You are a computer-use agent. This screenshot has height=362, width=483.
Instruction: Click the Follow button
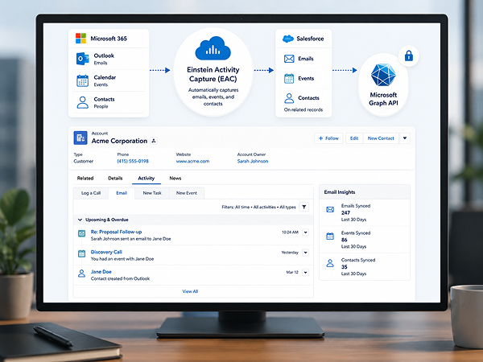(x=328, y=138)
